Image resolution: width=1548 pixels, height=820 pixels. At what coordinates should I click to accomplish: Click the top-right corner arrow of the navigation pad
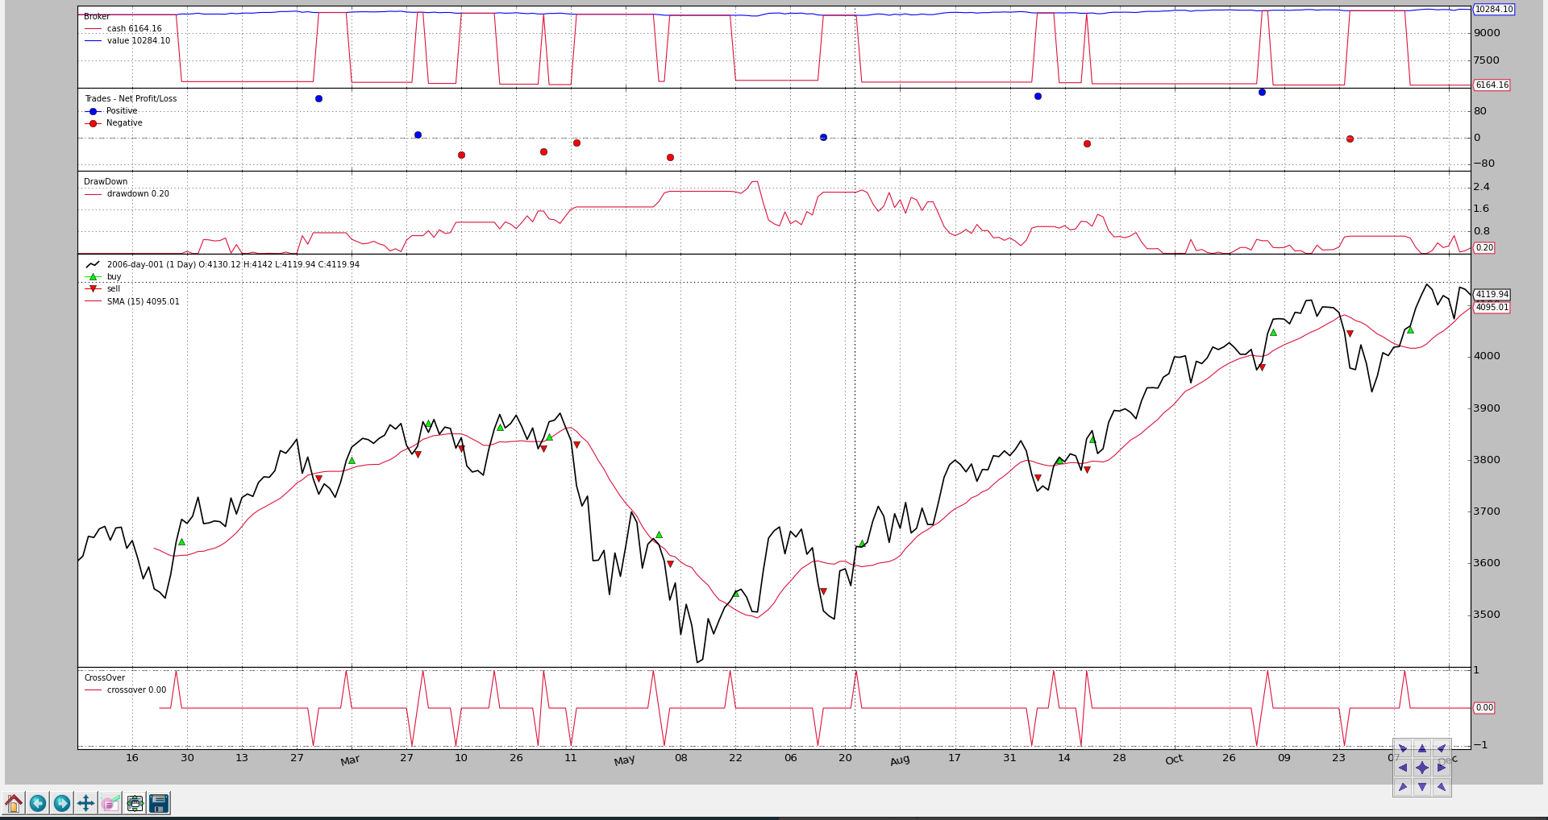coord(1442,749)
